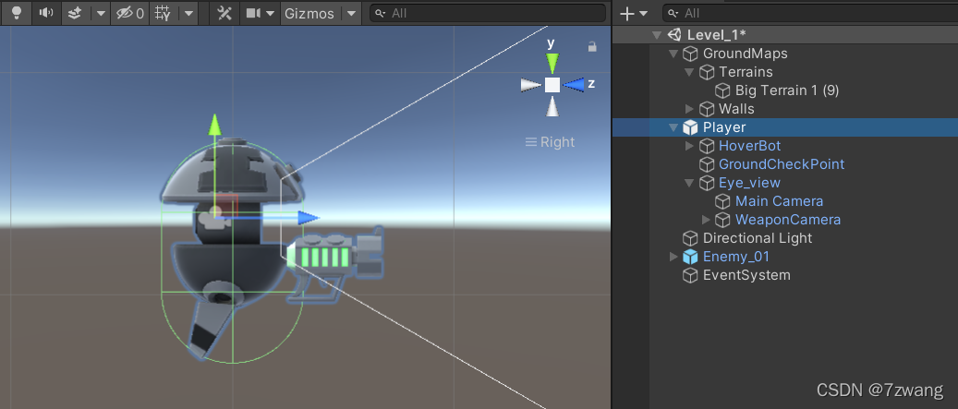Select HoverBot in hierarchy
958x409 pixels.
pos(749,146)
